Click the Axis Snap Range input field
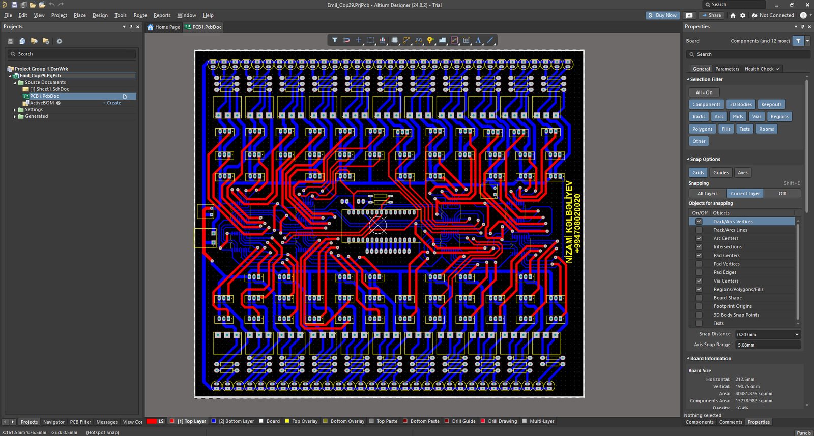Viewport: 814px width, 436px height. coord(768,345)
